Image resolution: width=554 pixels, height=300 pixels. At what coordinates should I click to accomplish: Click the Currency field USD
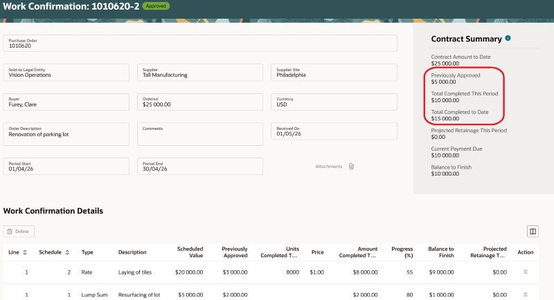(334, 102)
